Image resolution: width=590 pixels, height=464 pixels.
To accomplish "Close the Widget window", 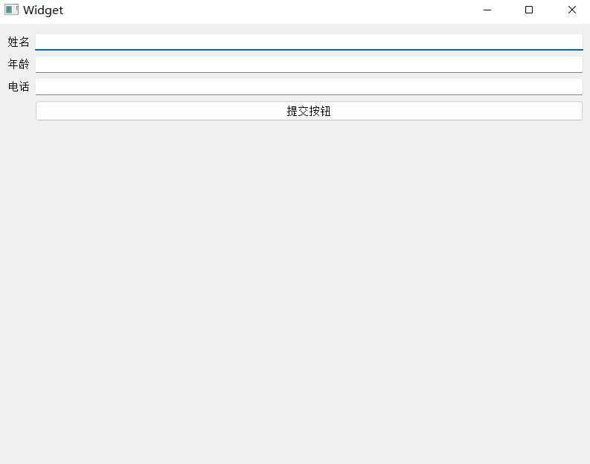I will click(572, 10).
